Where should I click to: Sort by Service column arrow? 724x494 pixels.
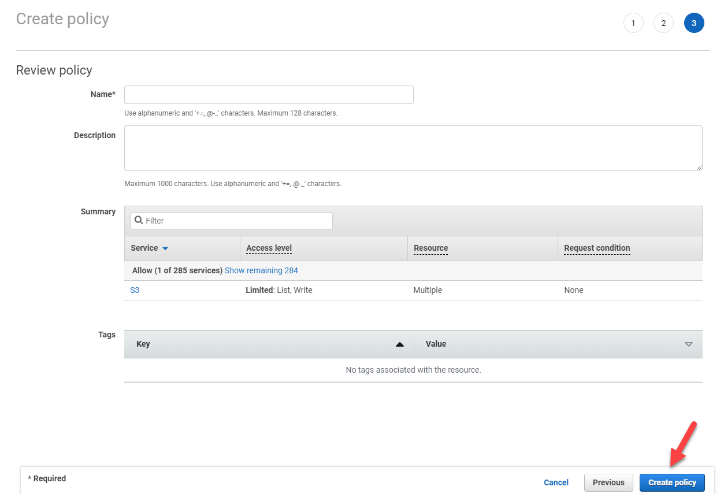point(165,248)
